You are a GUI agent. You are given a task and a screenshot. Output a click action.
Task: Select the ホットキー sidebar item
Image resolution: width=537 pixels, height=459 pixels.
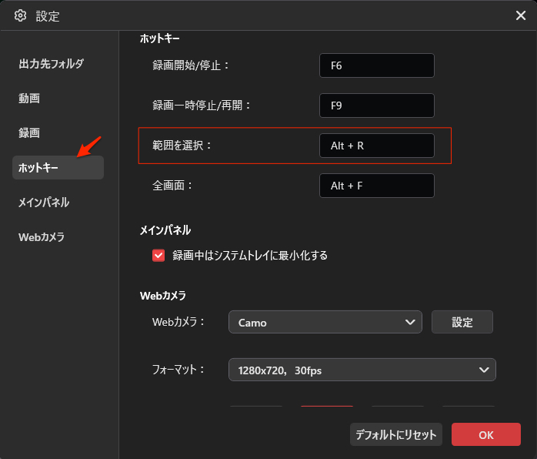click(38, 168)
